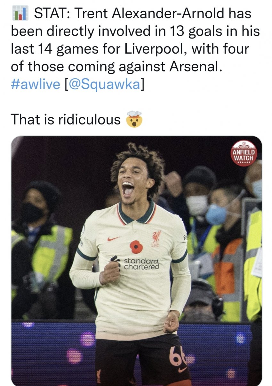Click the player's clenched fist
272x386 pixels.
click(x=109, y=272)
